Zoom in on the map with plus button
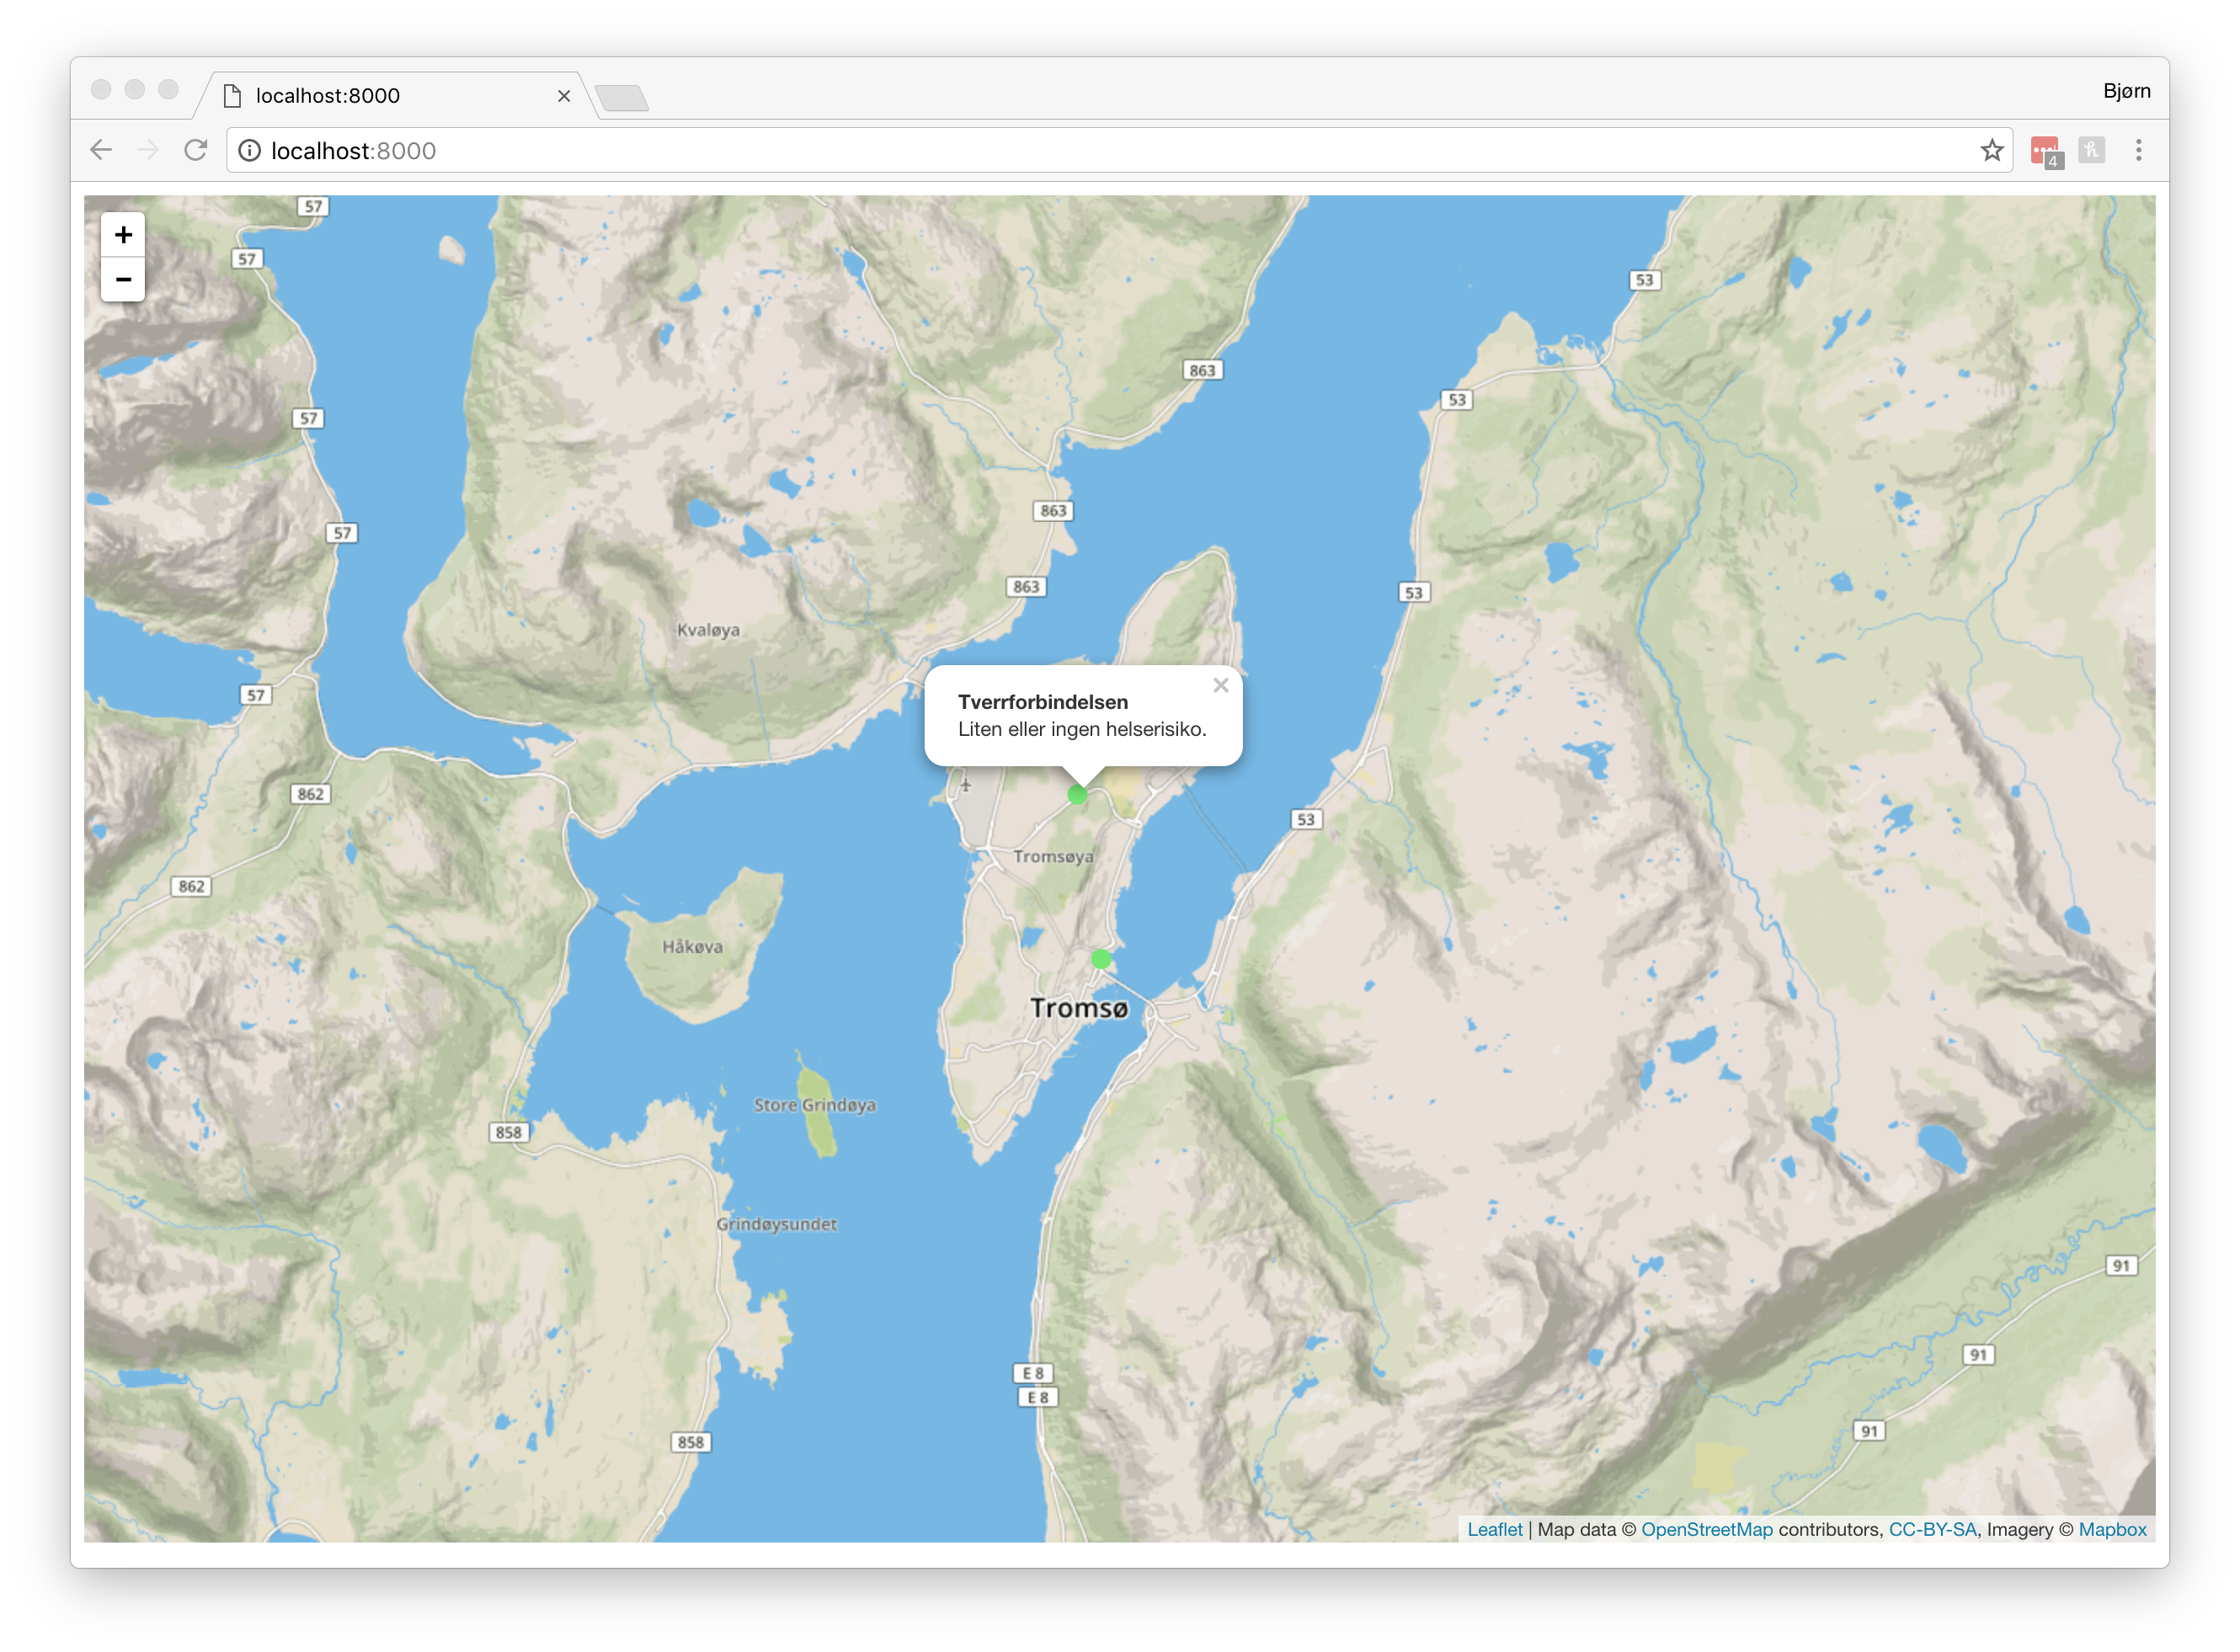 pyautogui.click(x=123, y=235)
